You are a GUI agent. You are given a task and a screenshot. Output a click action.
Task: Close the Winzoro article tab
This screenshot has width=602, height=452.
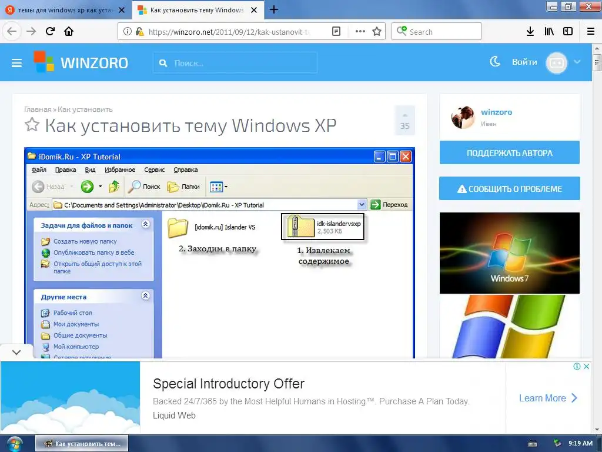254,10
